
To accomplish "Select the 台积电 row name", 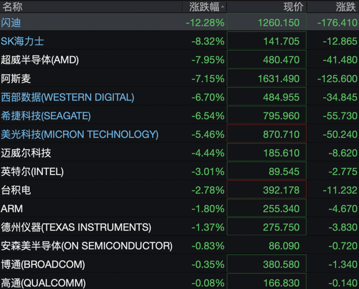I will coord(16,190).
